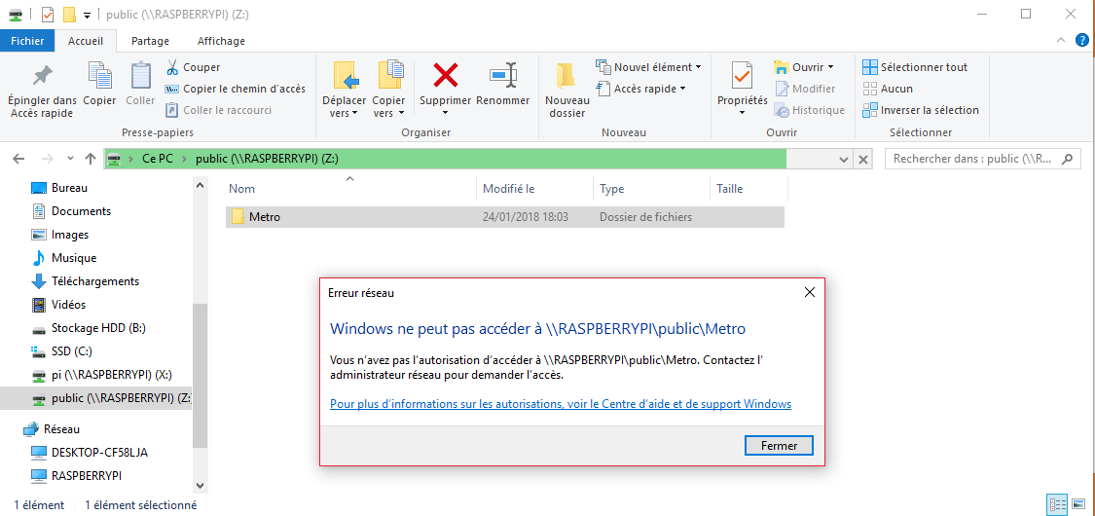Select Vidéos in navigation pane
This screenshot has height=516, width=1095.
click(68, 305)
